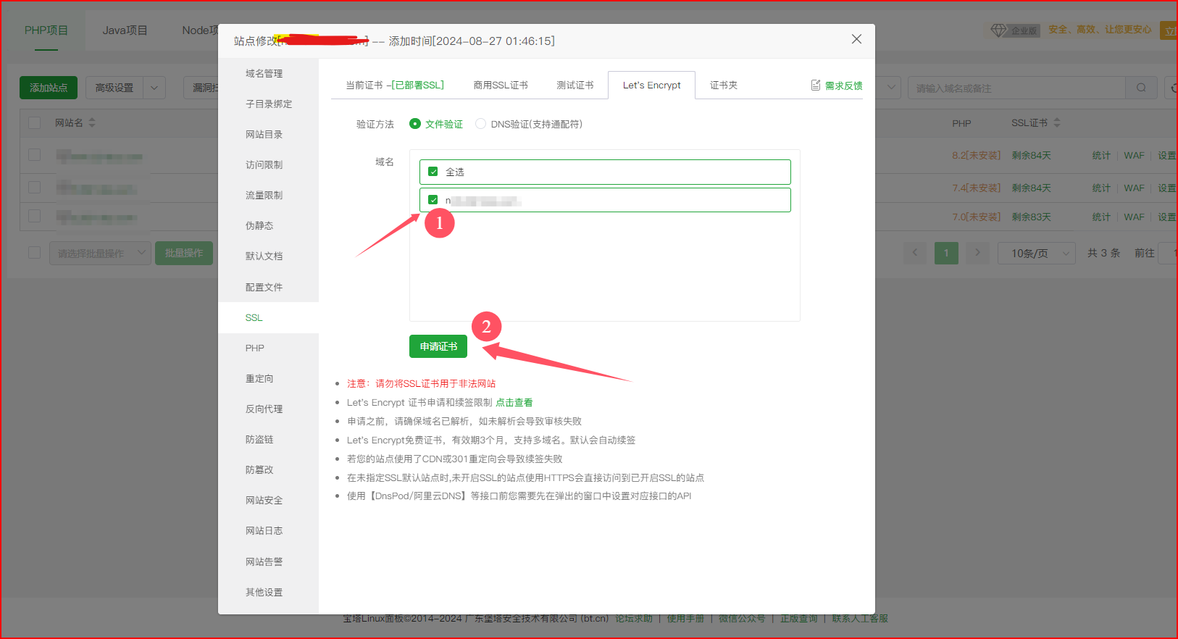Select file verification radio button
The height and width of the screenshot is (639, 1178).
click(415, 124)
